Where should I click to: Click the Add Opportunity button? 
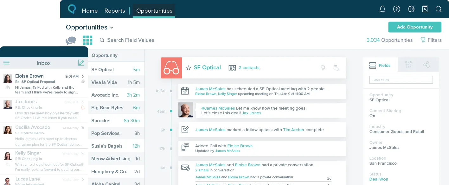point(415,27)
